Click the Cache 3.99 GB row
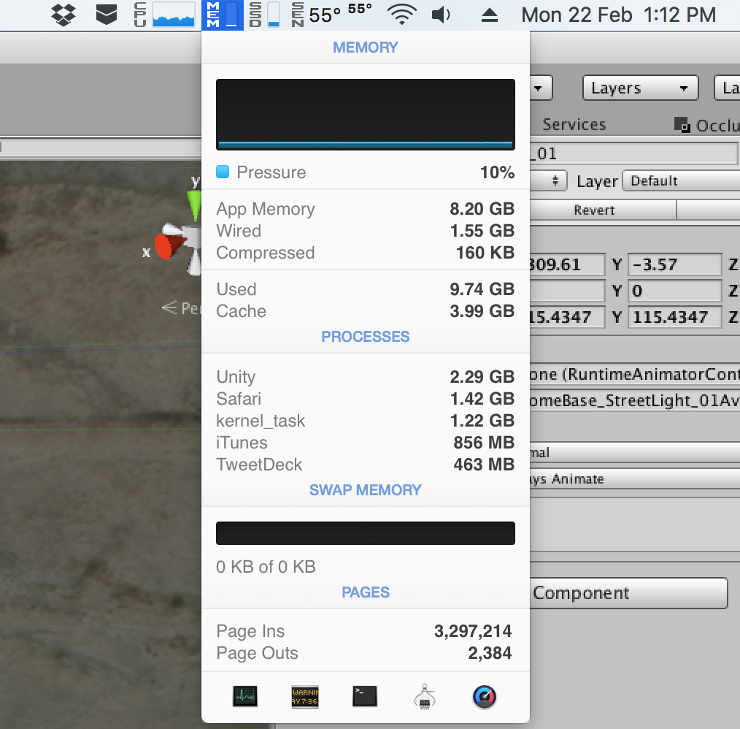This screenshot has width=740, height=729. coord(366,311)
